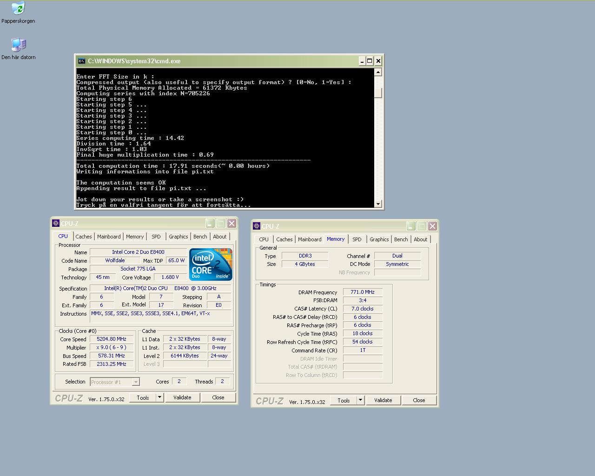The height and width of the screenshot is (476, 595).
Task: Click the right CPU-Z window title icon
Action: 257,226
